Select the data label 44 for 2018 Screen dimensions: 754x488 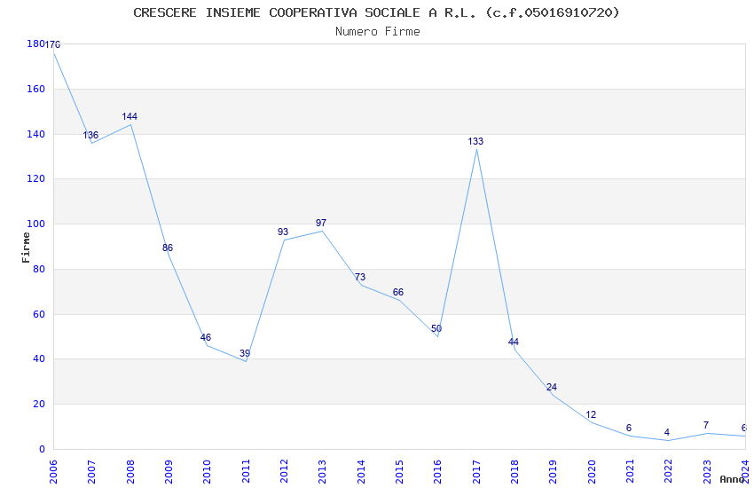coord(514,342)
